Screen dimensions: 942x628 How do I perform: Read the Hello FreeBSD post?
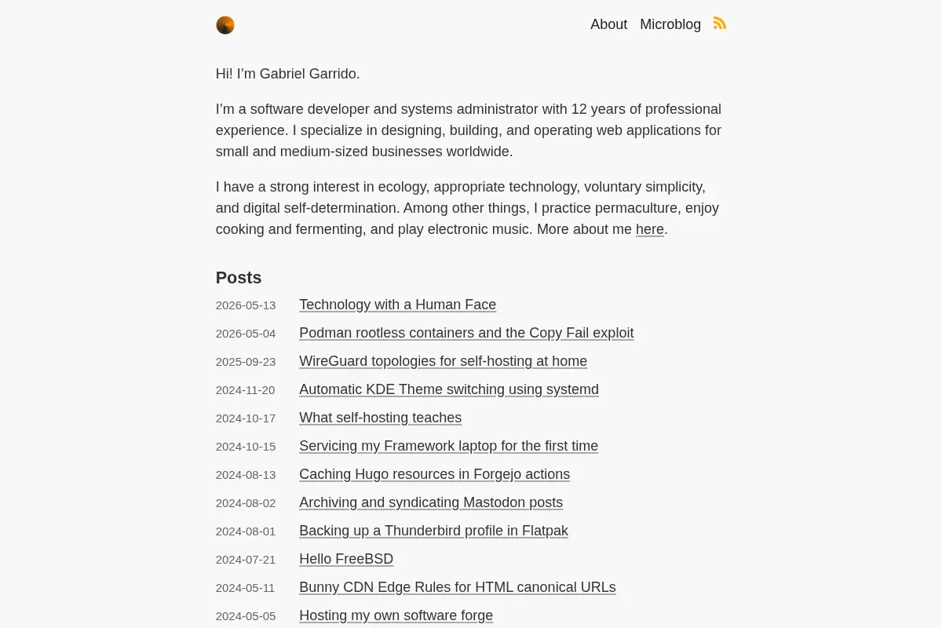[x=346, y=559]
